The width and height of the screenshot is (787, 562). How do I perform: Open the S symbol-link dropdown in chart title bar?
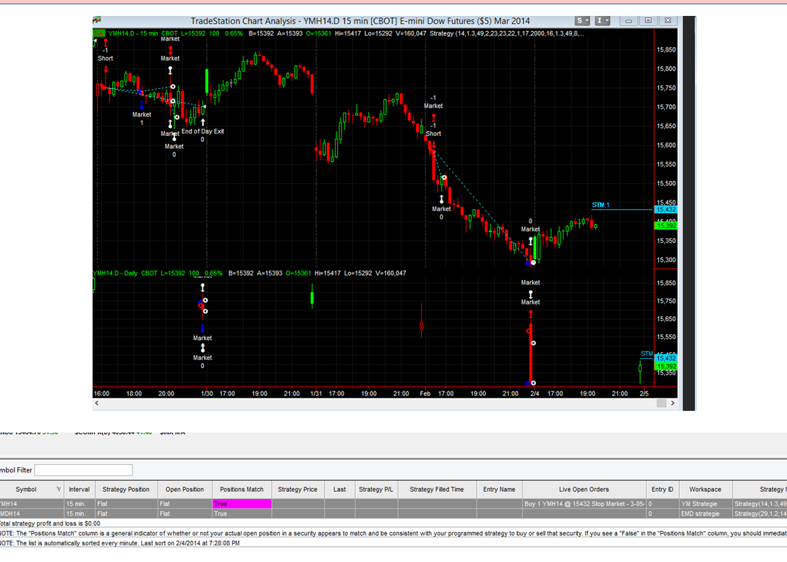coord(582,20)
